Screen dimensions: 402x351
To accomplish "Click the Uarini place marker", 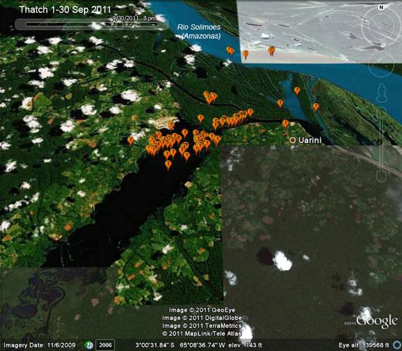I will point(292,140).
